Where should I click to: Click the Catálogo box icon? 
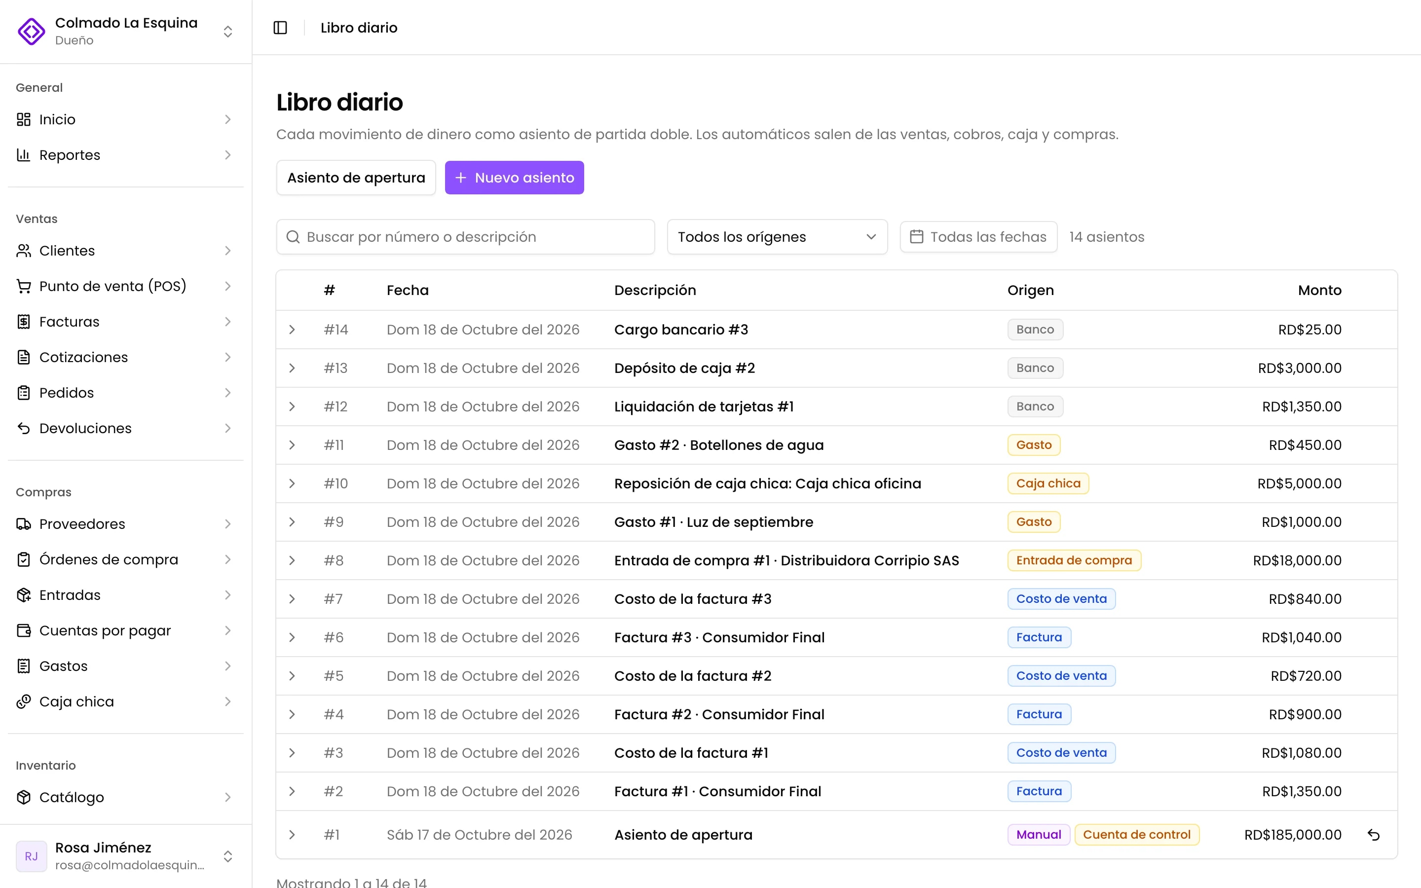click(x=24, y=797)
